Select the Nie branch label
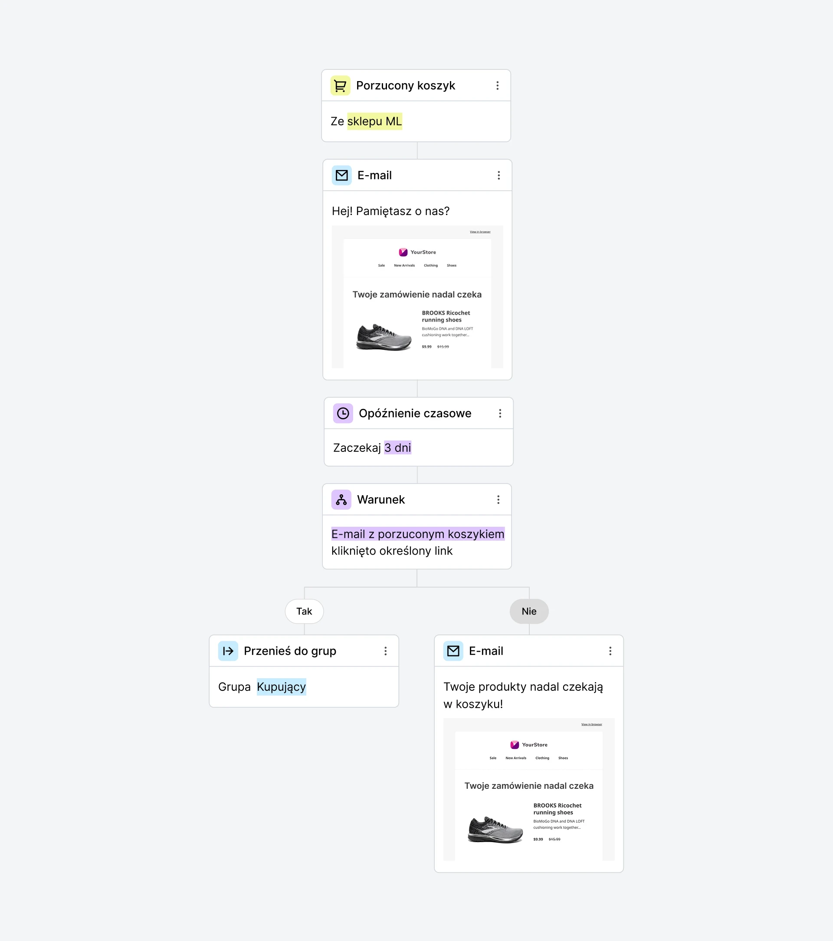 point(528,611)
